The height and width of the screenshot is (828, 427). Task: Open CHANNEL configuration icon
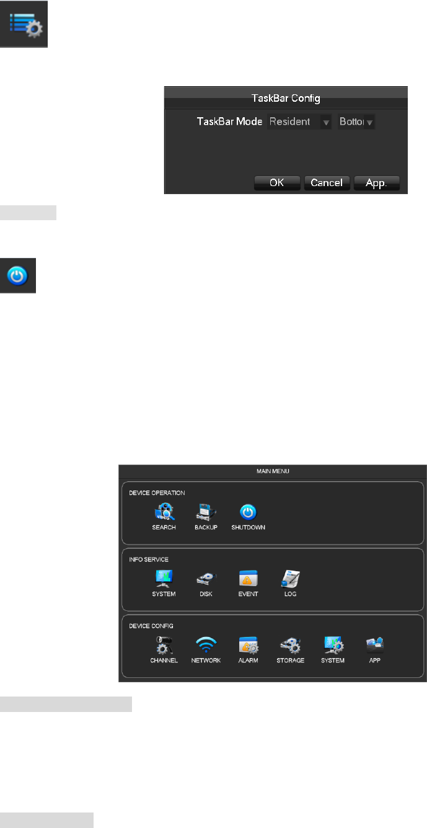coord(164,650)
